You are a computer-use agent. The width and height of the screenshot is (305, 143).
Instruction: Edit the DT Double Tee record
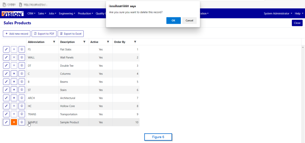coord(6,66)
